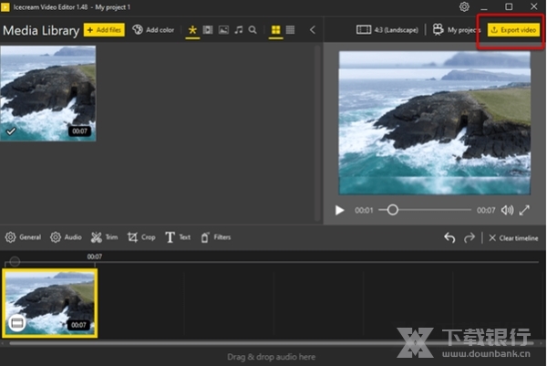Screen dimensions: 547x366
Task: Filter media library by images
Action: [x=223, y=30]
